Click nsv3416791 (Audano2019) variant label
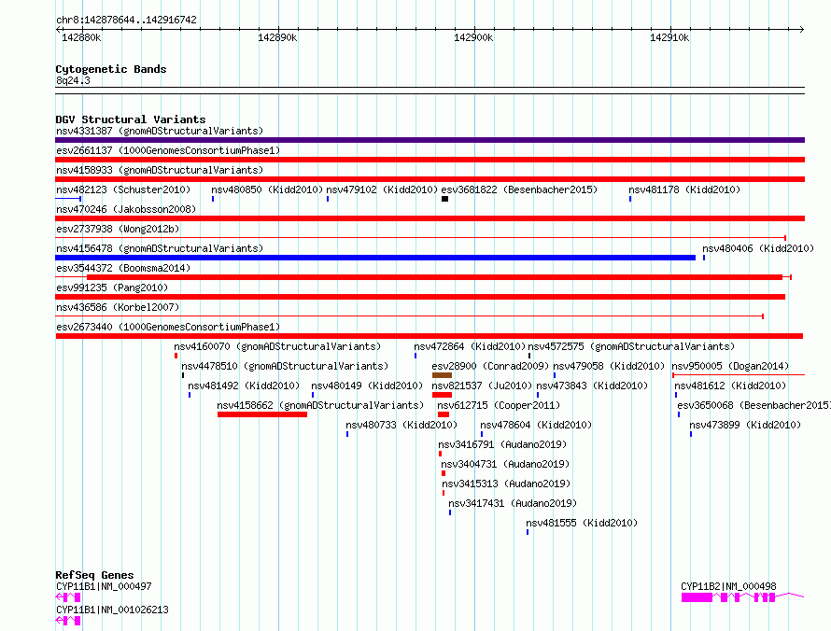This screenshot has width=831, height=631. [502, 444]
